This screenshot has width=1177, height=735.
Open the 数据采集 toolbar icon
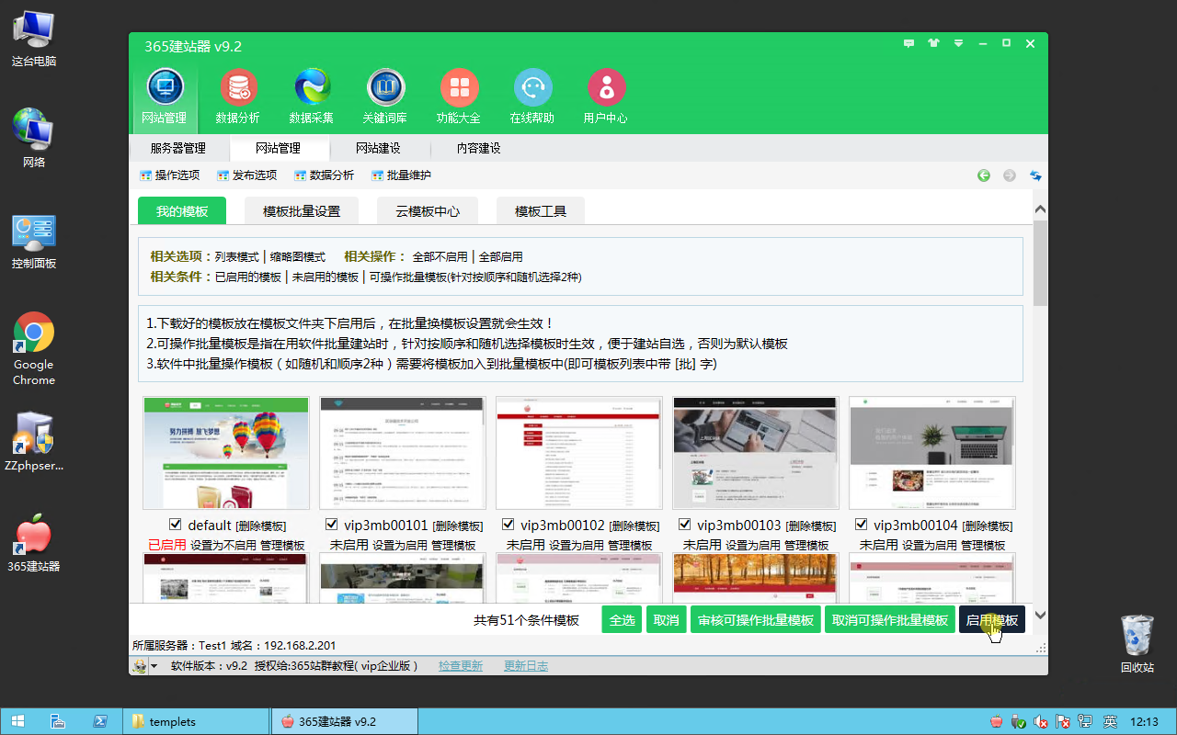pos(312,97)
